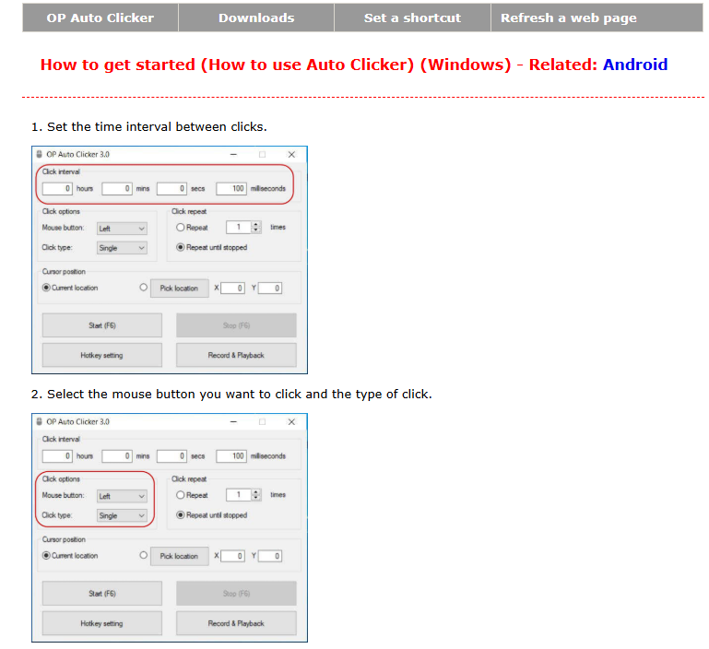The image size is (709, 649).
Task: Click the hours field in step 2 screenshot
Action: [57, 456]
